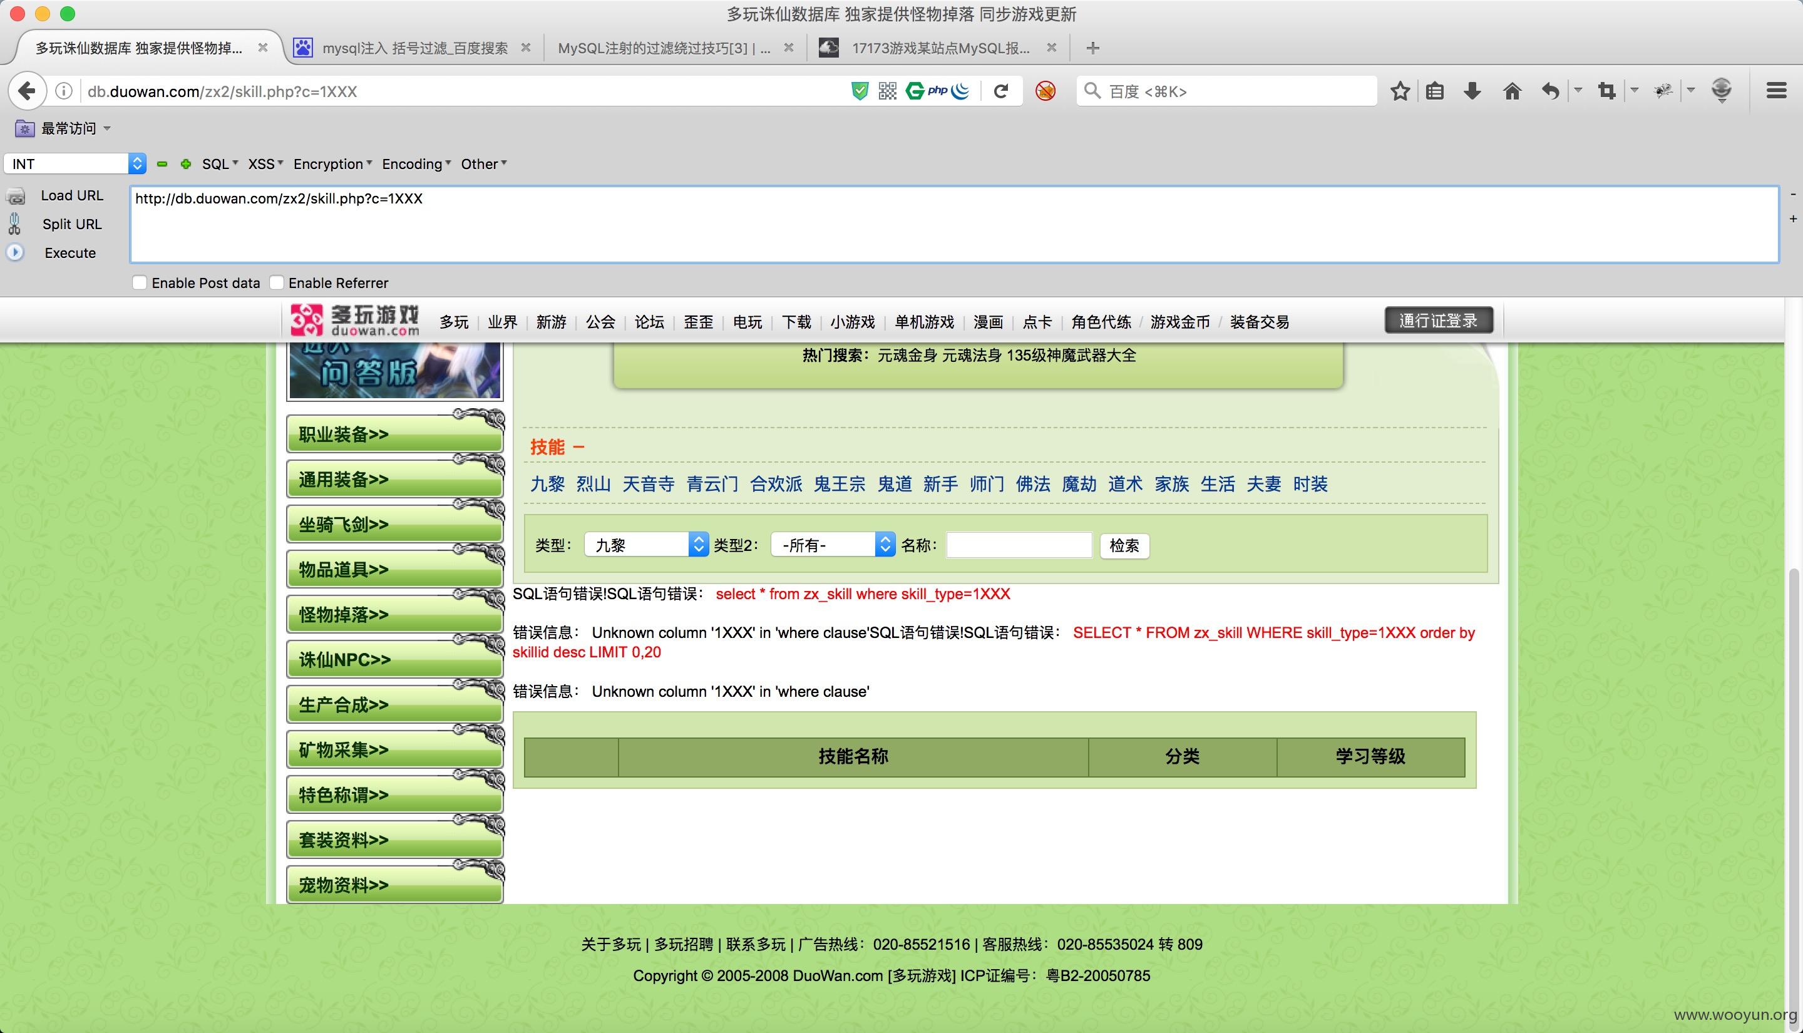The width and height of the screenshot is (1803, 1033).
Task: Click the 联系多玩 footer link
Action: [x=756, y=944]
